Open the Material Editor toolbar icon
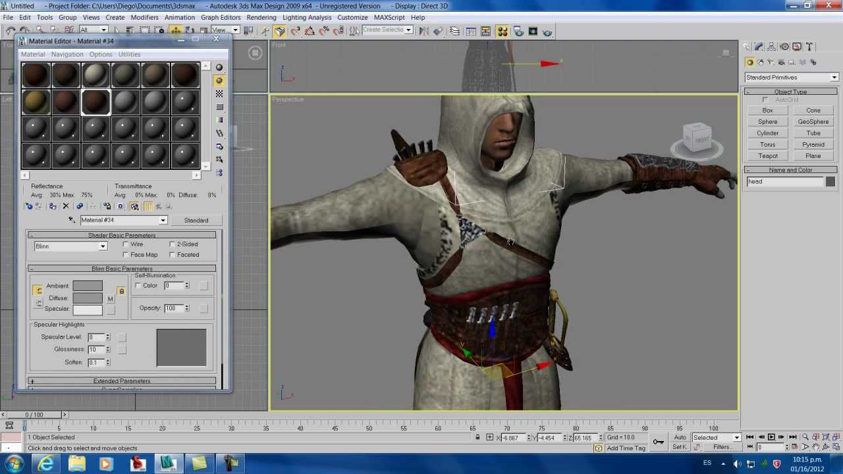Image resolution: width=843 pixels, height=474 pixels. 502,31
